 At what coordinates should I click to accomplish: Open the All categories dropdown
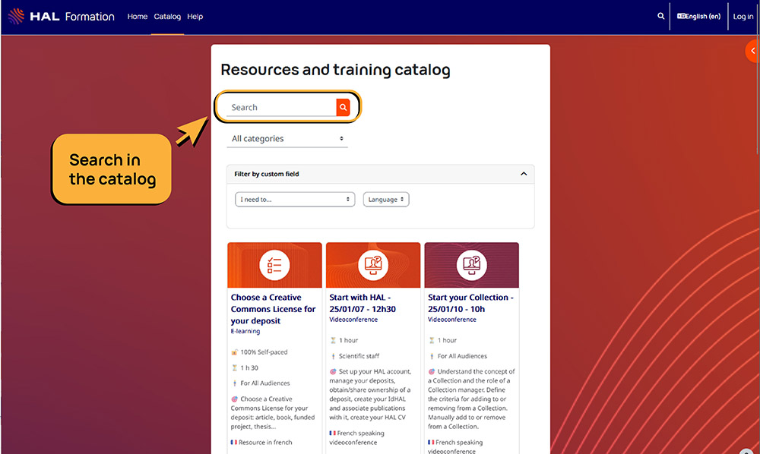(x=287, y=138)
